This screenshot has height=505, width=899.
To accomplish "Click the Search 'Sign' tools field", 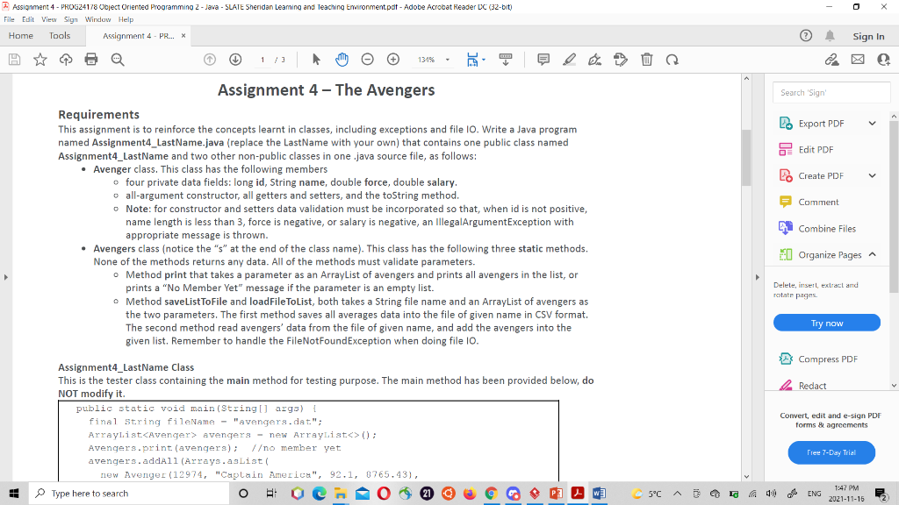I will point(831,92).
